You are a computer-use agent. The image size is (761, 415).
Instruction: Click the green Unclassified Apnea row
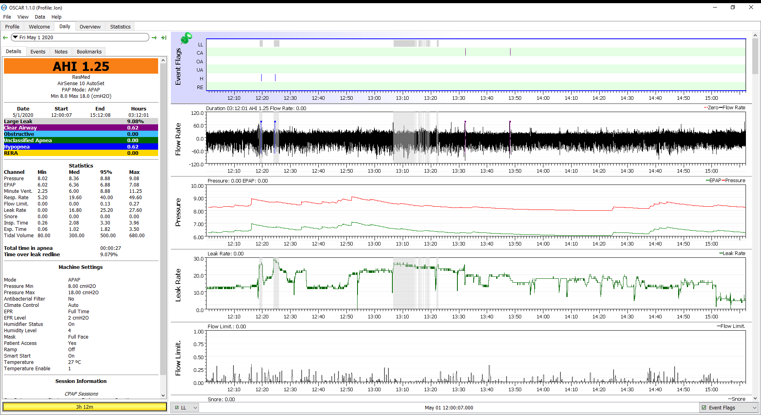click(81, 141)
